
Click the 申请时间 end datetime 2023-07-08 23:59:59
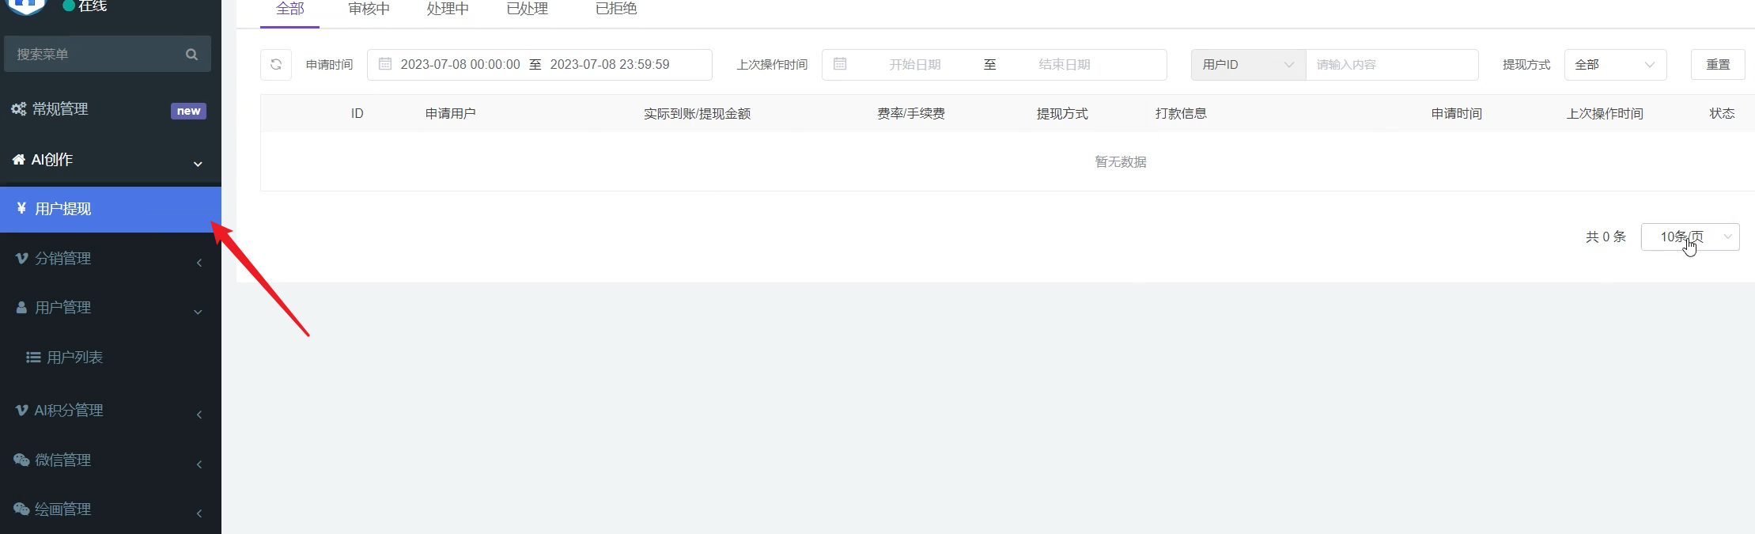[610, 65]
